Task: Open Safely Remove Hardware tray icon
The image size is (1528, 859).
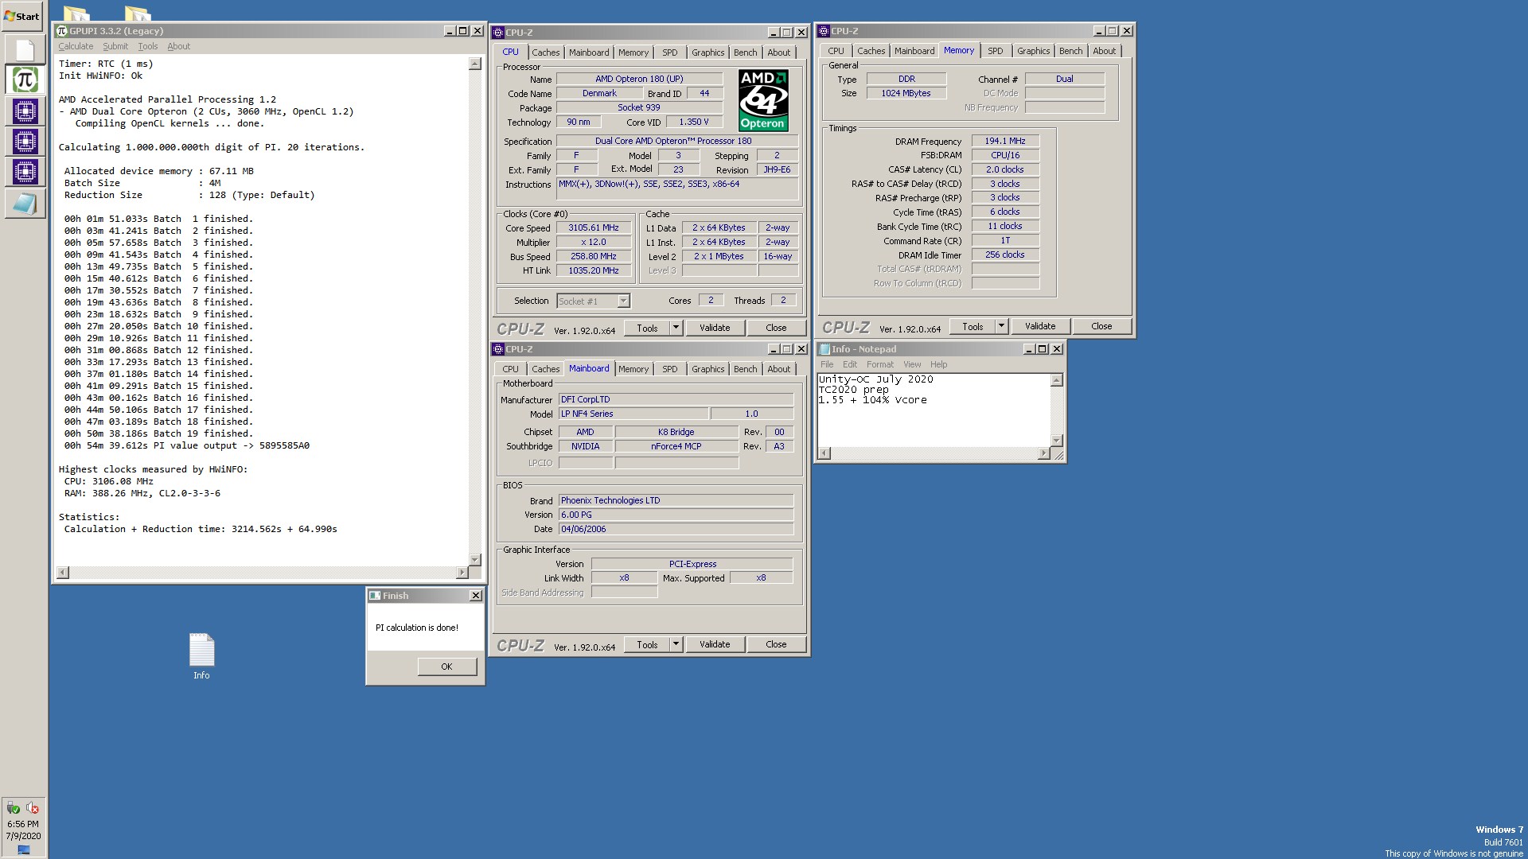Action: (14, 808)
